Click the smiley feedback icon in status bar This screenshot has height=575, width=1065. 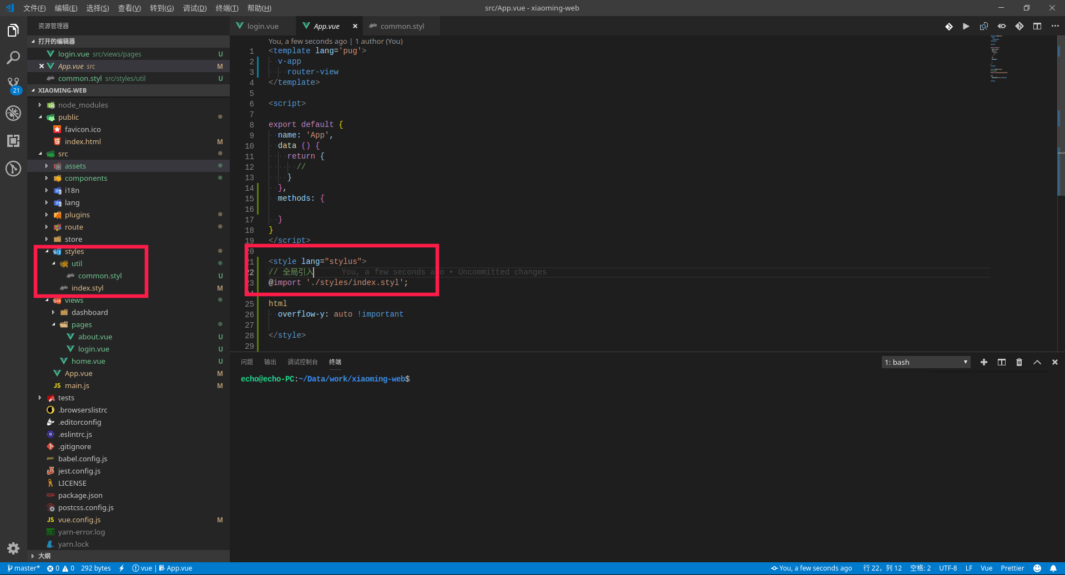pyautogui.click(x=1037, y=568)
